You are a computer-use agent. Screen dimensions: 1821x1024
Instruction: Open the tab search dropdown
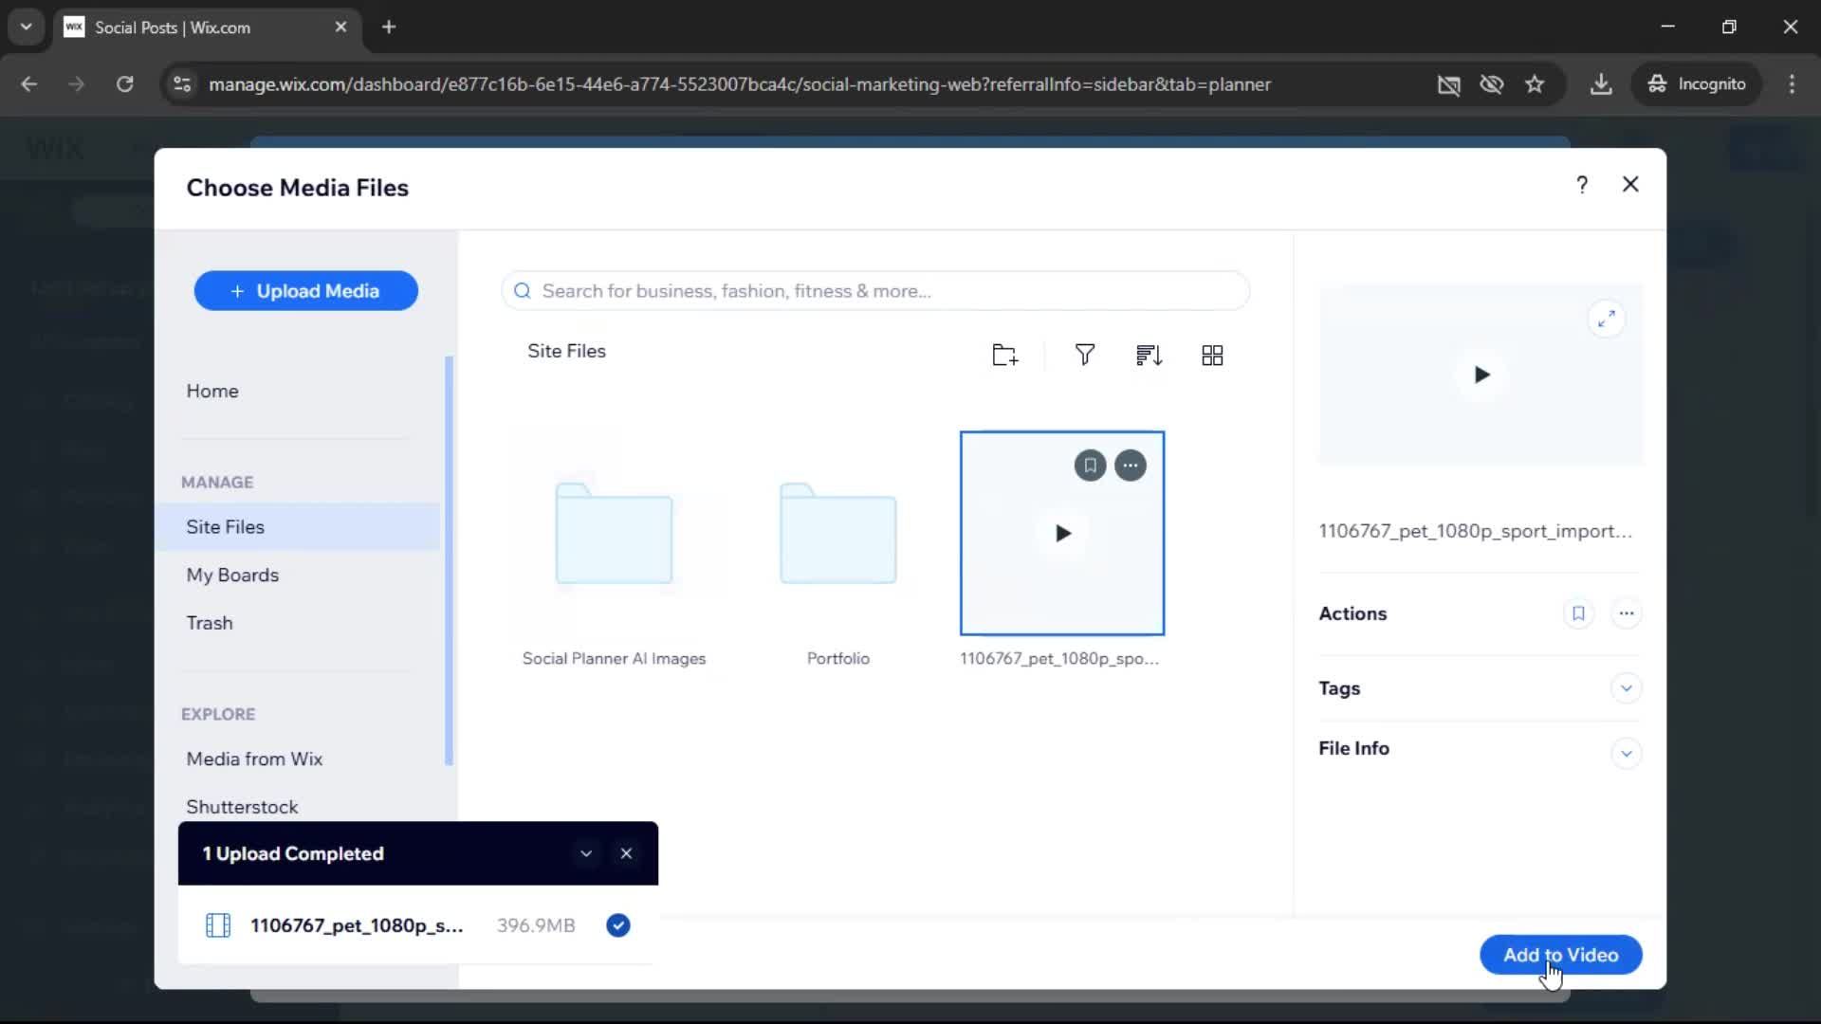pyautogui.click(x=27, y=27)
